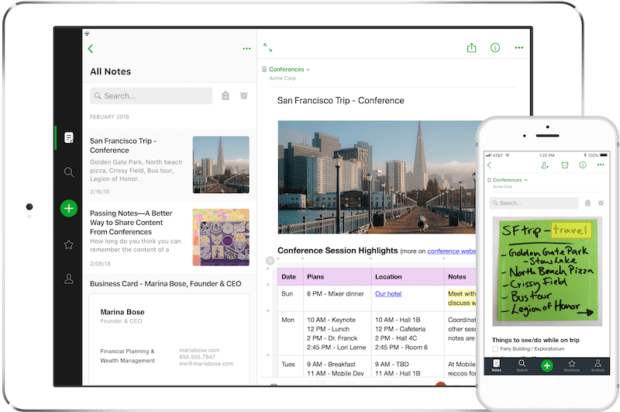Click the Plans table header cell

[x=337, y=277]
